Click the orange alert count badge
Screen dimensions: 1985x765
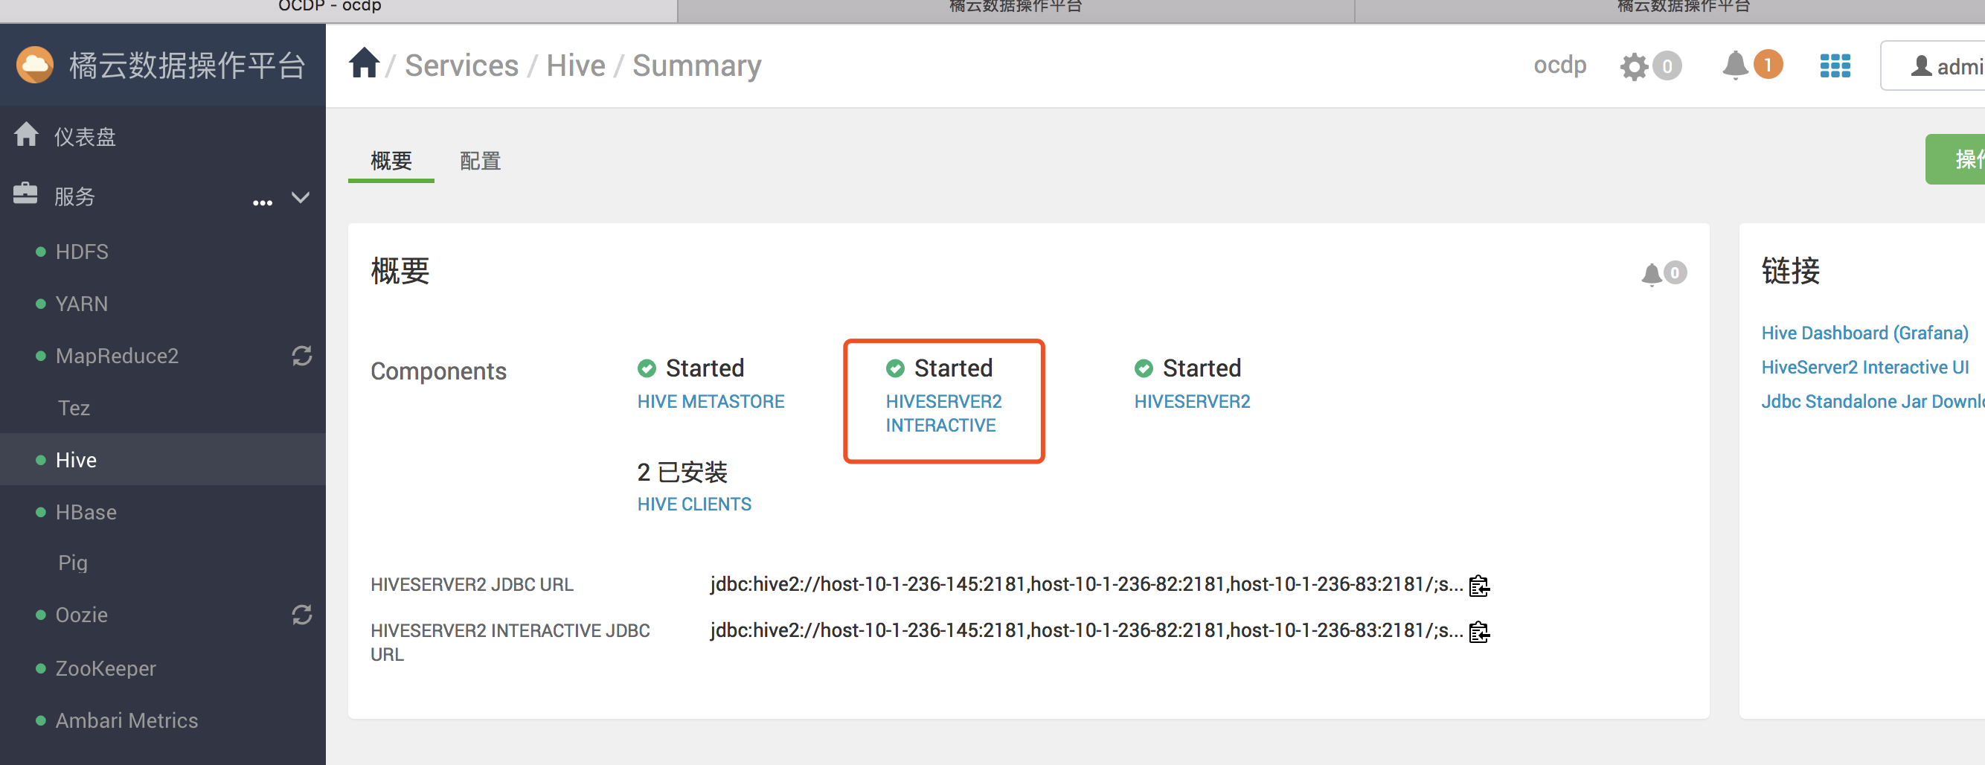coord(1768,65)
